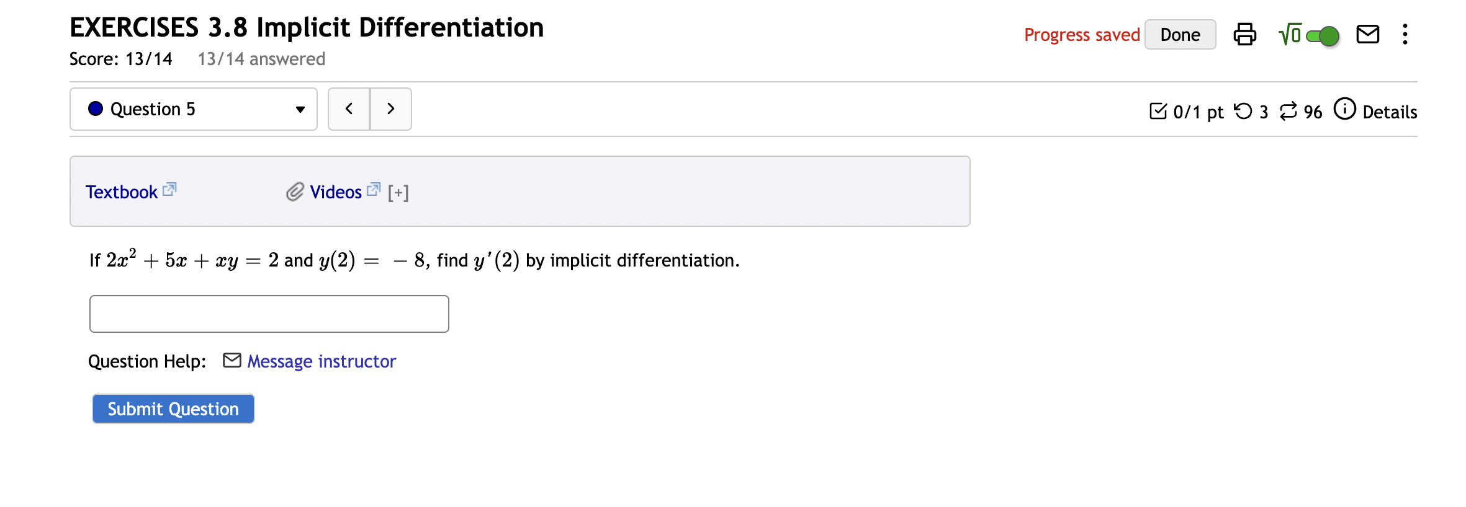Go to next question using right chevron
Viewport: 1466px width, 507px height.
[x=391, y=108]
